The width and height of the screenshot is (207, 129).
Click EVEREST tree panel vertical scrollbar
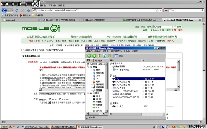pos(106,87)
